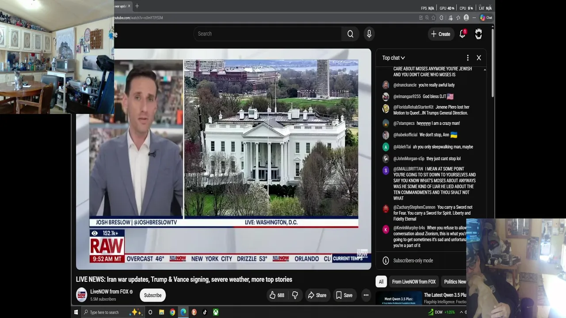Subscribe to LiveNOW from FOX
This screenshot has height=318, width=566.
[x=153, y=295]
